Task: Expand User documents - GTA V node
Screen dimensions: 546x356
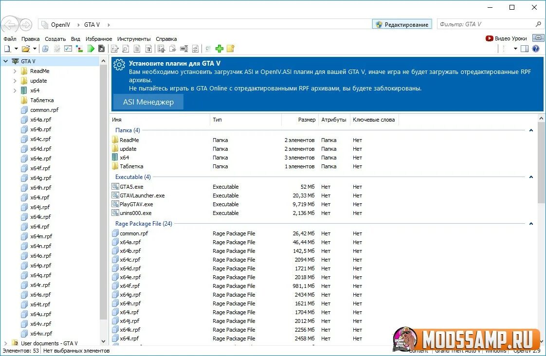Action: point(5,343)
